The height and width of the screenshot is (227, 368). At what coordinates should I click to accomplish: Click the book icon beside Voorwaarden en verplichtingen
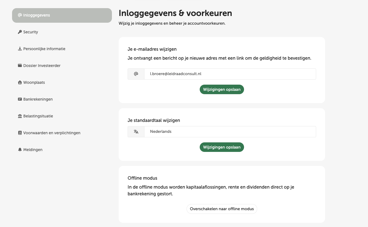pos(20,133)
